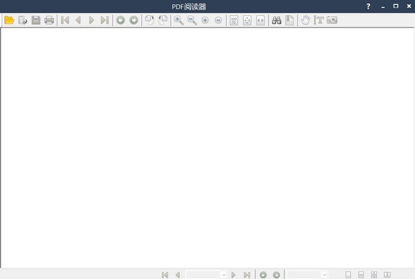
Task: Switch to two-page facing layout view
Action: [387, 275]
